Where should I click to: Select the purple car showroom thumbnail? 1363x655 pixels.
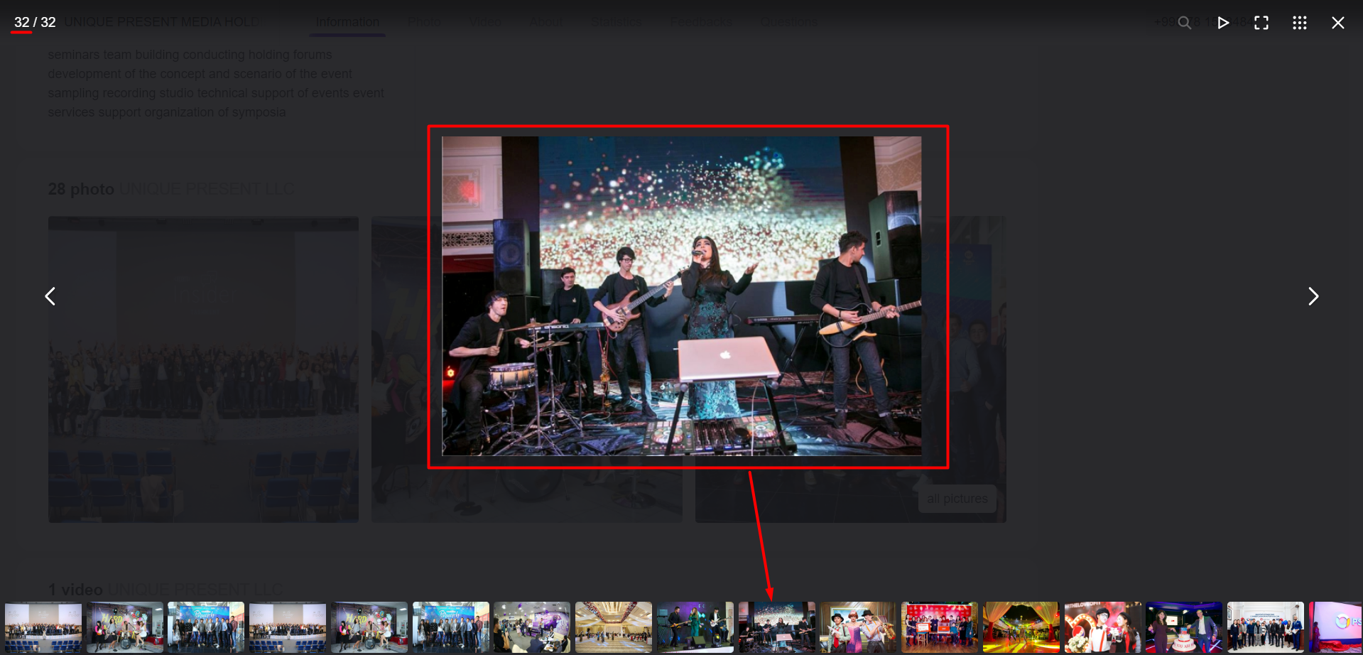(532, 627)
